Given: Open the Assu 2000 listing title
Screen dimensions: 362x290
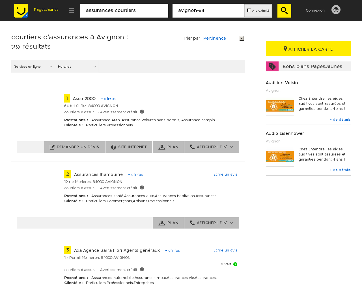Looking at the screenshot, I should pos(84,99).
